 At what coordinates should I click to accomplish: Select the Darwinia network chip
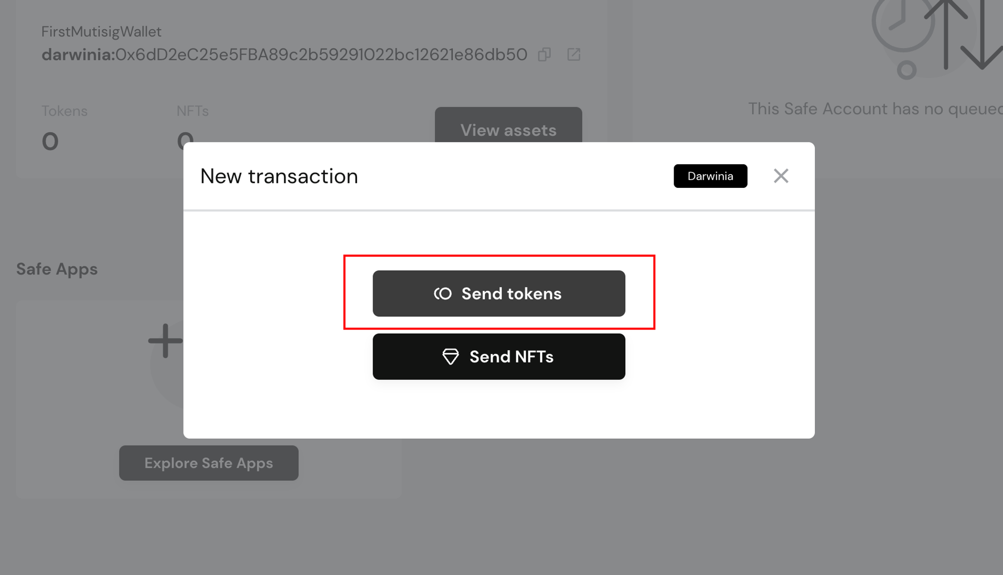pos(710,176)
